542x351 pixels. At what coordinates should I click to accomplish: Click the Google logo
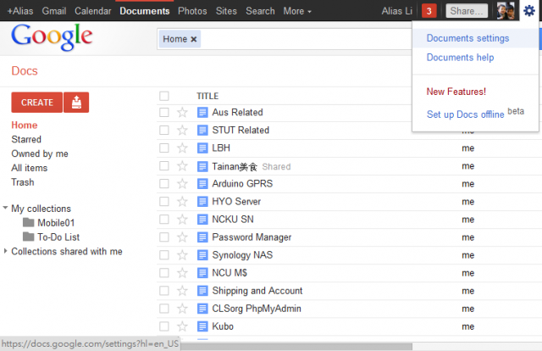pyautogui.click(x=52, y=36)
